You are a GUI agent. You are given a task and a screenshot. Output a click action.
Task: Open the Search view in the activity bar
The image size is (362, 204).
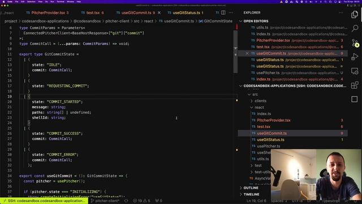(355, 28)
